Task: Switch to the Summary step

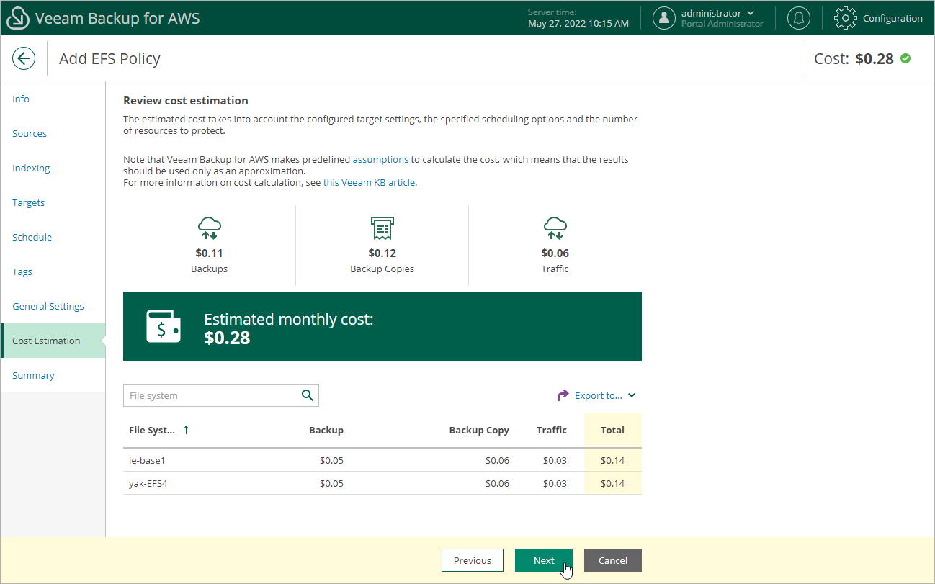Action: click(x=33, y=375)
